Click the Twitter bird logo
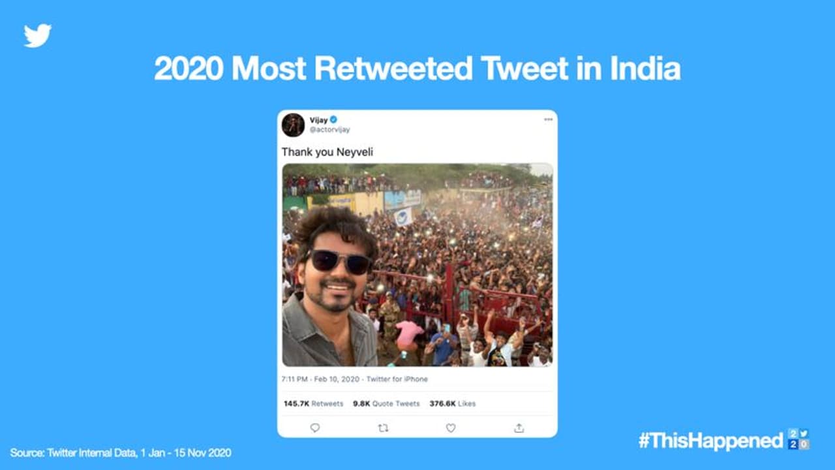Image resolution: width=835 pixels, height=470 pixels. pos(37,35)
